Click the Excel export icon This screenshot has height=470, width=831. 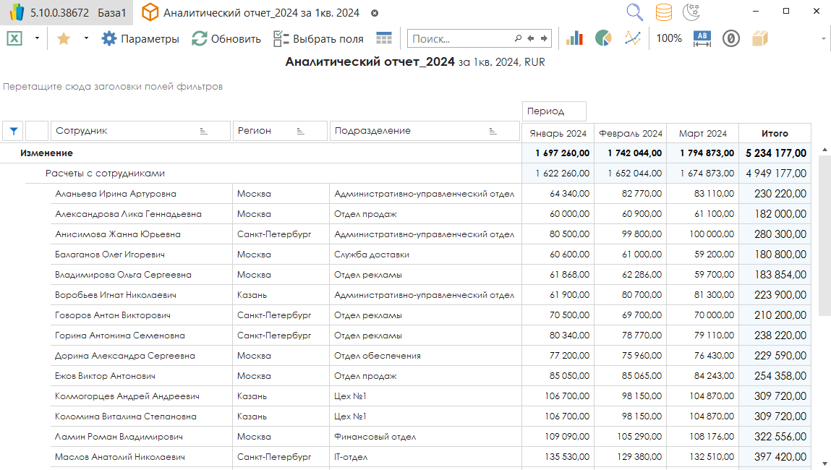pyautogui.click(x=14, y=38)
